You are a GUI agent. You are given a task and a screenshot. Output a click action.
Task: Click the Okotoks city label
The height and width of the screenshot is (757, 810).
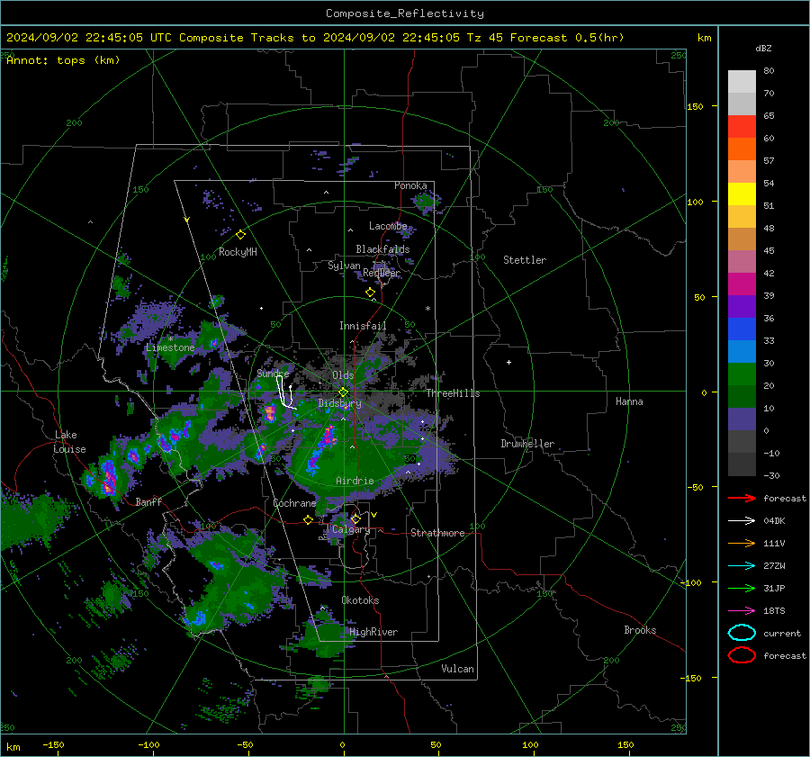360,600
